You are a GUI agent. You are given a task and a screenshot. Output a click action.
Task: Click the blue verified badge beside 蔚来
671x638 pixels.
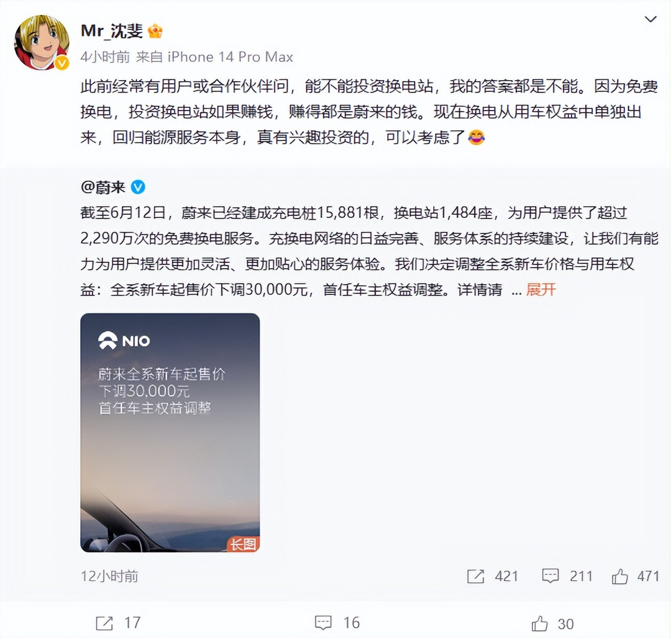138,187
